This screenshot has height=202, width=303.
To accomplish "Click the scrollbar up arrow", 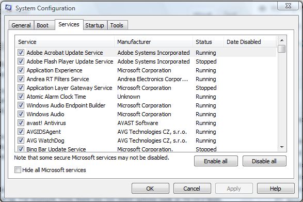I will [282, 40].
